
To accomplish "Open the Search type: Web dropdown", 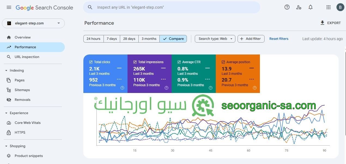I will pos(215,38).
